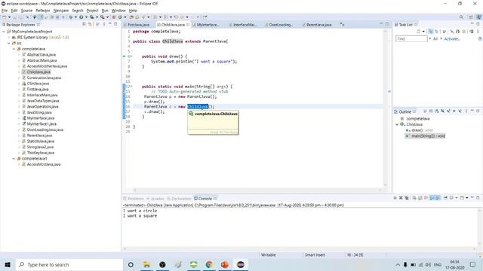Click the Windows Start button
Screen dimensions: 483x271
8,264
